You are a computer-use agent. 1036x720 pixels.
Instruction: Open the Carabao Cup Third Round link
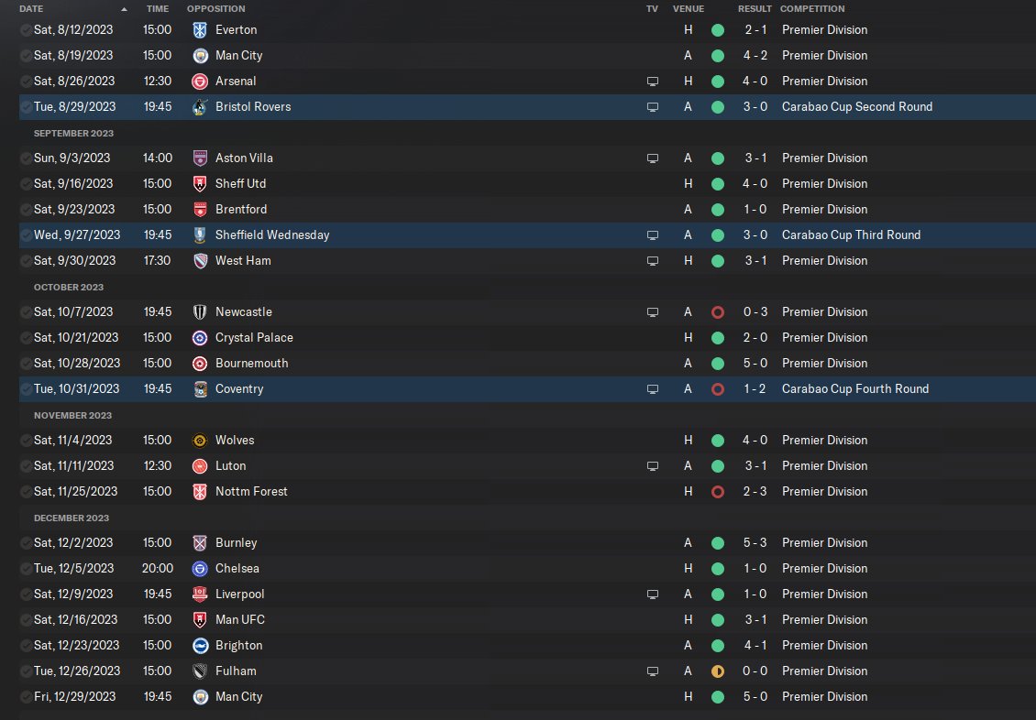click(x=851, y=235)
